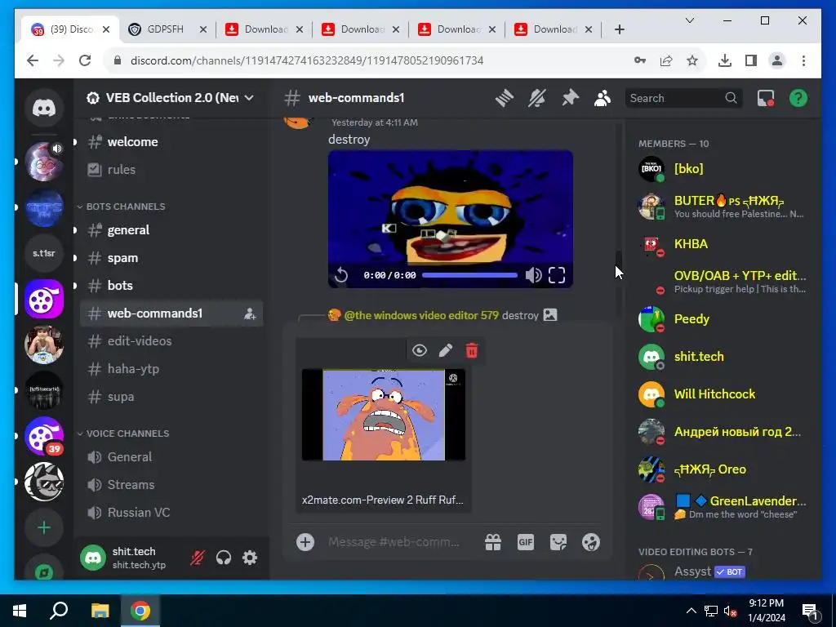The height and width of the screenshot is (627, 836).
Task: Click the attachment preview thumbnail
Action: tap(384, 414)
